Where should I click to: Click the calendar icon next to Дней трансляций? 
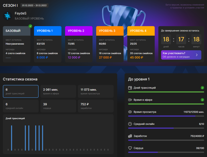coord(130,88)
